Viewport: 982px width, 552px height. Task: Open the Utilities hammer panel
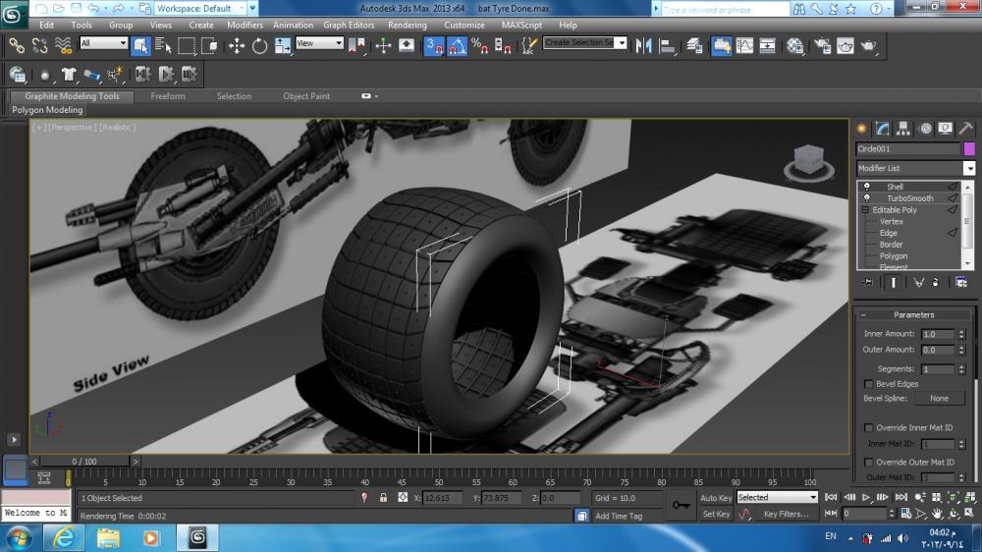point(965,128)
